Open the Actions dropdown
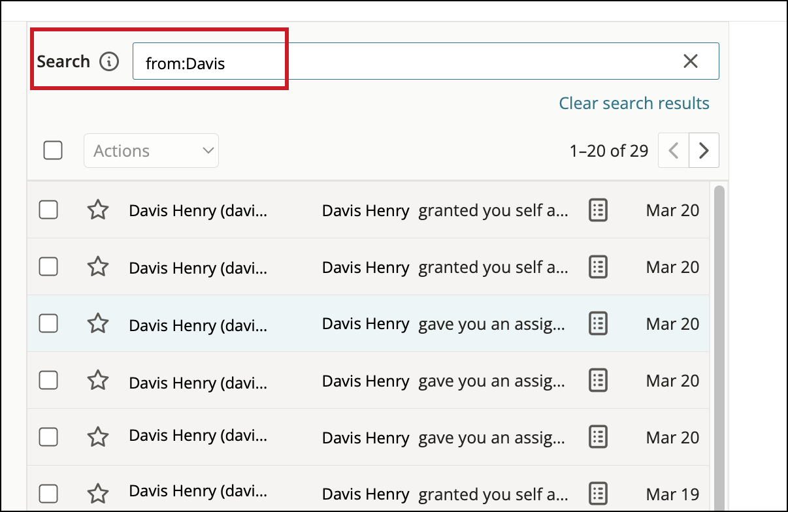Screen dimensions: 788x512 click(151, 150)
